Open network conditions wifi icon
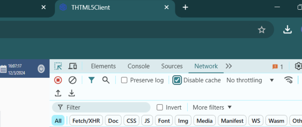Screen dimensions: 302x127 pyautogui.click(x=288, y=80)
